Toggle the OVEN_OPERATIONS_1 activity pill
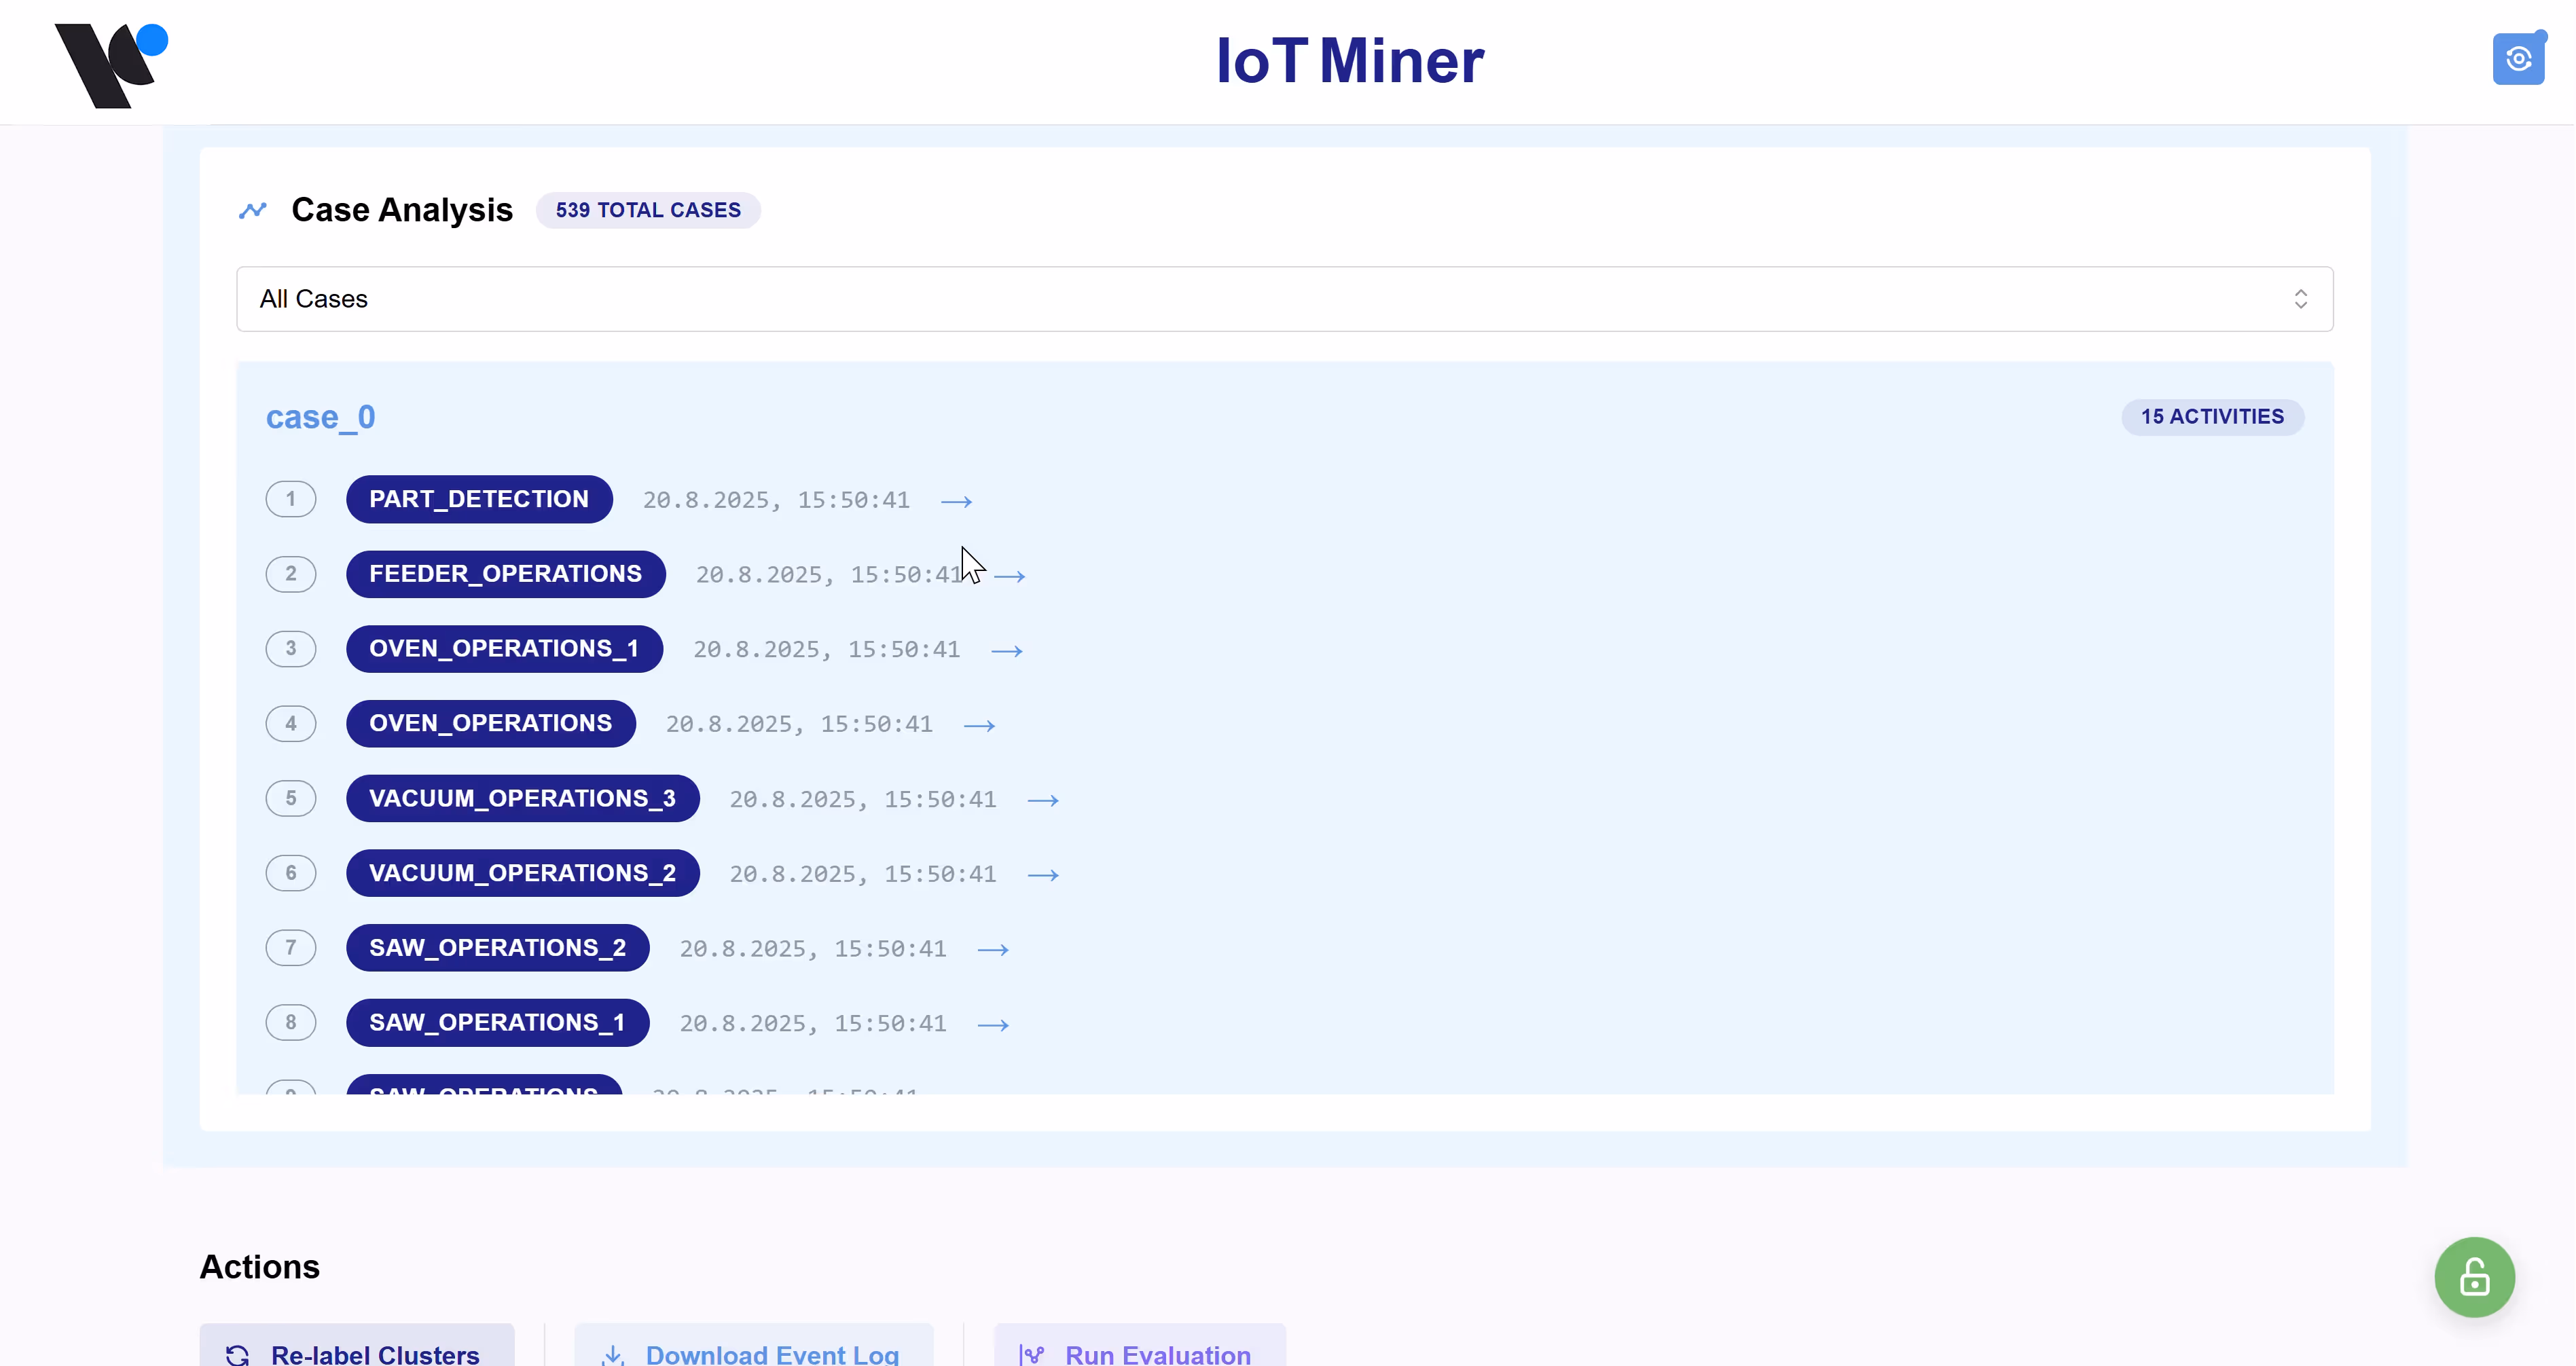The width and height of the screenshot is (2576, 1366). 504,648
